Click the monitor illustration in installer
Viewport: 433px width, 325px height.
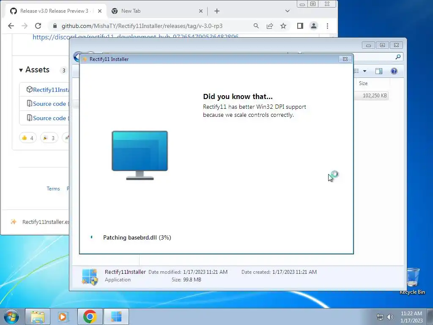[140, 155]
